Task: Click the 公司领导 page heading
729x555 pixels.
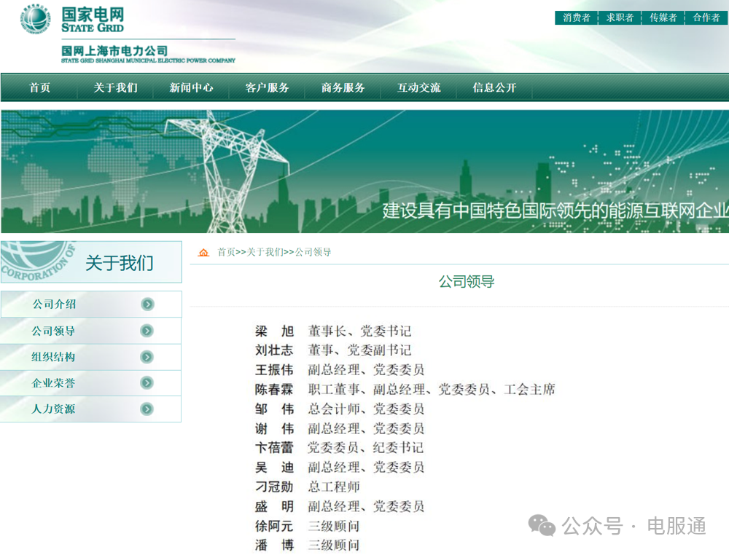Action: 467,281
